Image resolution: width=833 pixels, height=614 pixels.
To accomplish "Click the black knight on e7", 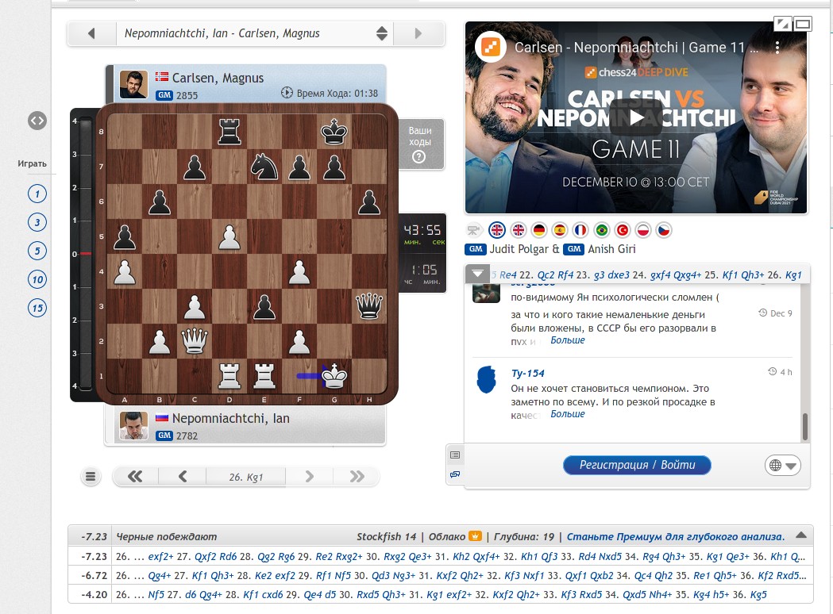I will click(264, 166).
